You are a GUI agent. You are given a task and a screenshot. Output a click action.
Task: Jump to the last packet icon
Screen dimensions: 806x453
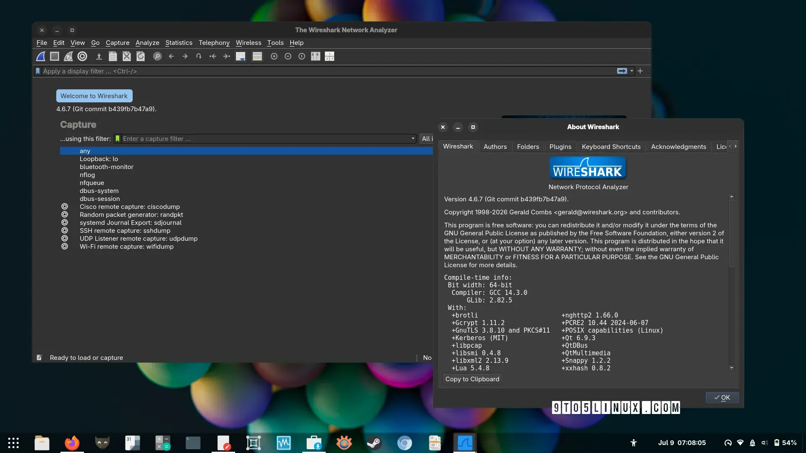(227, 56)
